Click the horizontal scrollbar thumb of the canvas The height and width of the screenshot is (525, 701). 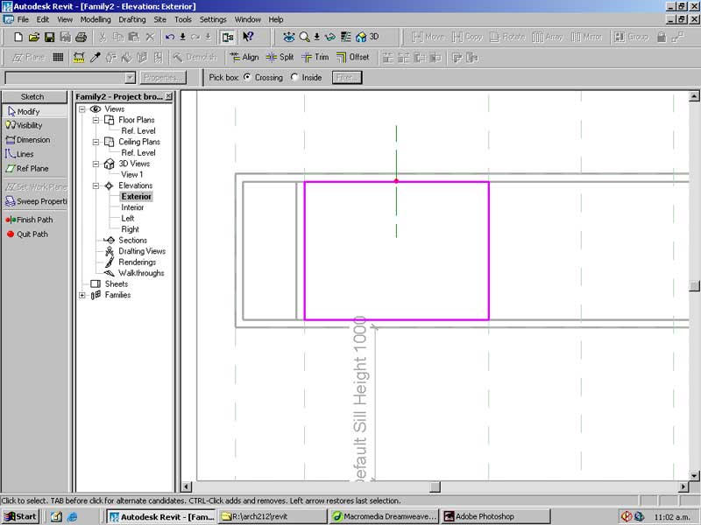click(435, 486)
